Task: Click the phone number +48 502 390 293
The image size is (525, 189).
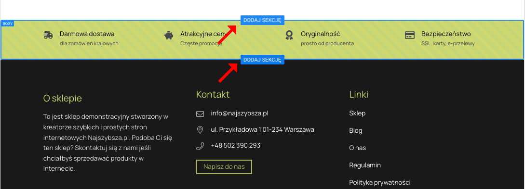Action: (236, 146)
